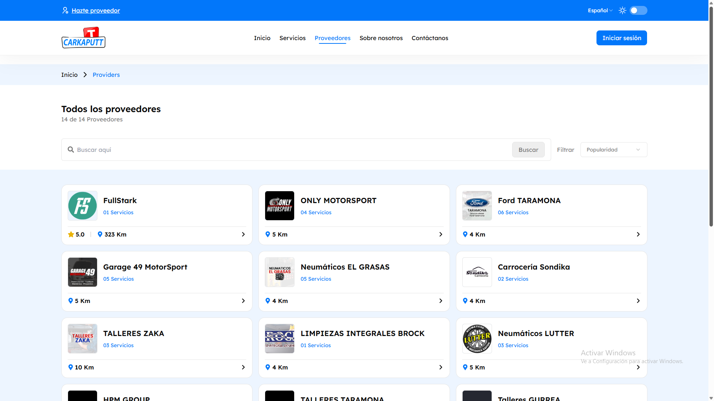714x401 pixels.
Task: Click the scrollbar down arrow
Action: 711,398
